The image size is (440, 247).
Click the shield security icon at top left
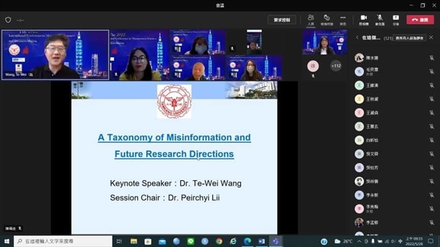(8, 20)
